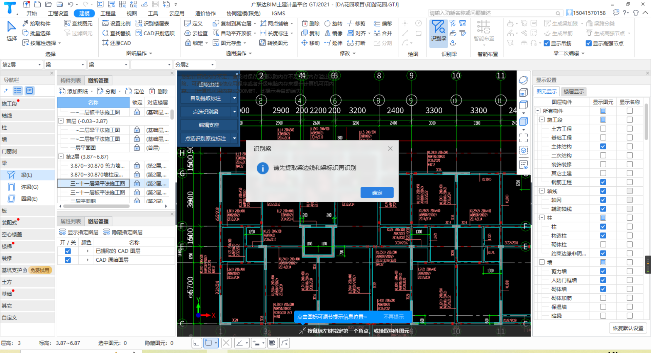This screenshot has width=651, height=353.
Task: Expand the 自动提取标注 dropdown arrow
Action: coord(234,98)
